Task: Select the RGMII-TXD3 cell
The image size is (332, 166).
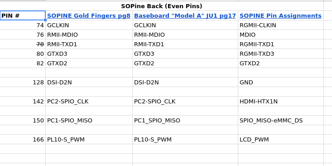Action: coord(281,54)
